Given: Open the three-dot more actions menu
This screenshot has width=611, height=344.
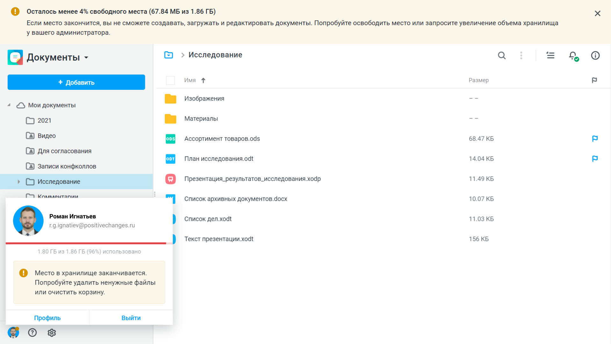Looking at the screenshot, I should pyautogui.click(x=521, y=55).
